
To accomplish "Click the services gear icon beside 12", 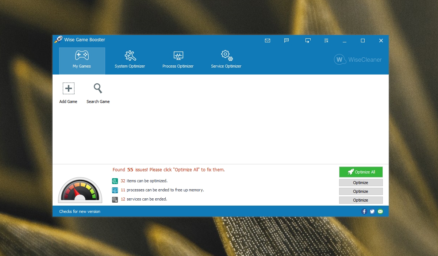I will (115, 199).
